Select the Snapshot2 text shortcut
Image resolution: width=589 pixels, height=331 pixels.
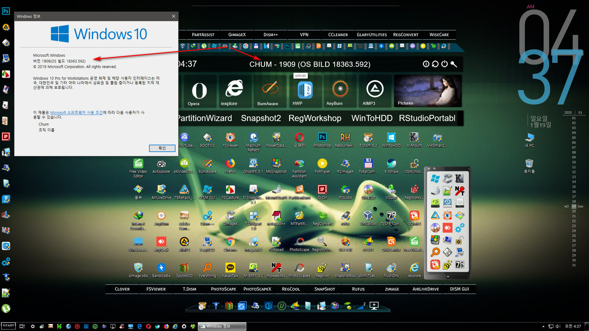coord(261,118)
